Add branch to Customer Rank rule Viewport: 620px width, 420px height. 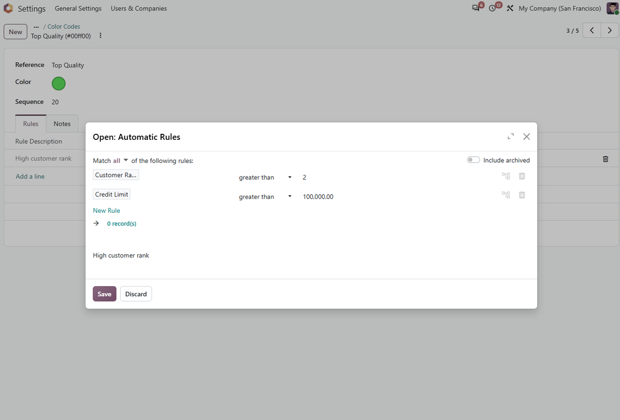(506, 176)
